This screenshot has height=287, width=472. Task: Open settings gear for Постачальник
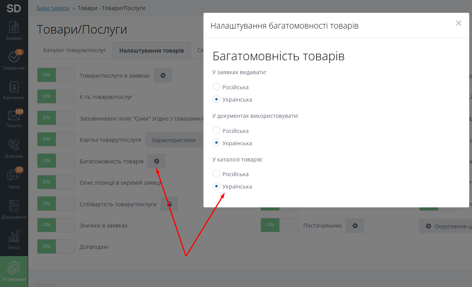355,225
